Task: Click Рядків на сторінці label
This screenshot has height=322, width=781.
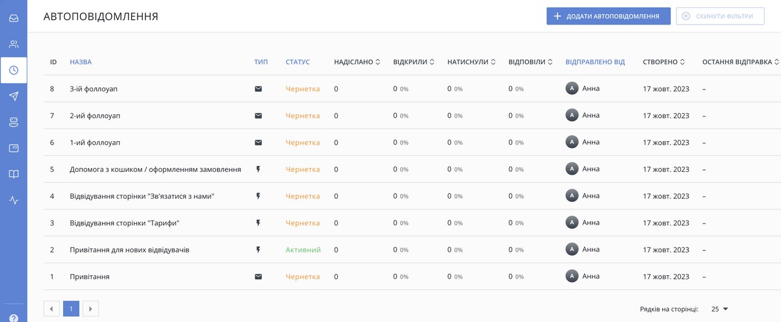Action: coord(669,309)
